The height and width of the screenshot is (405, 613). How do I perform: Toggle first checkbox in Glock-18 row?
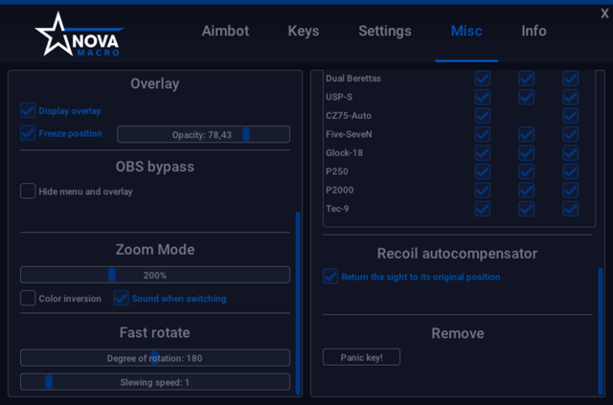point(483,153)
